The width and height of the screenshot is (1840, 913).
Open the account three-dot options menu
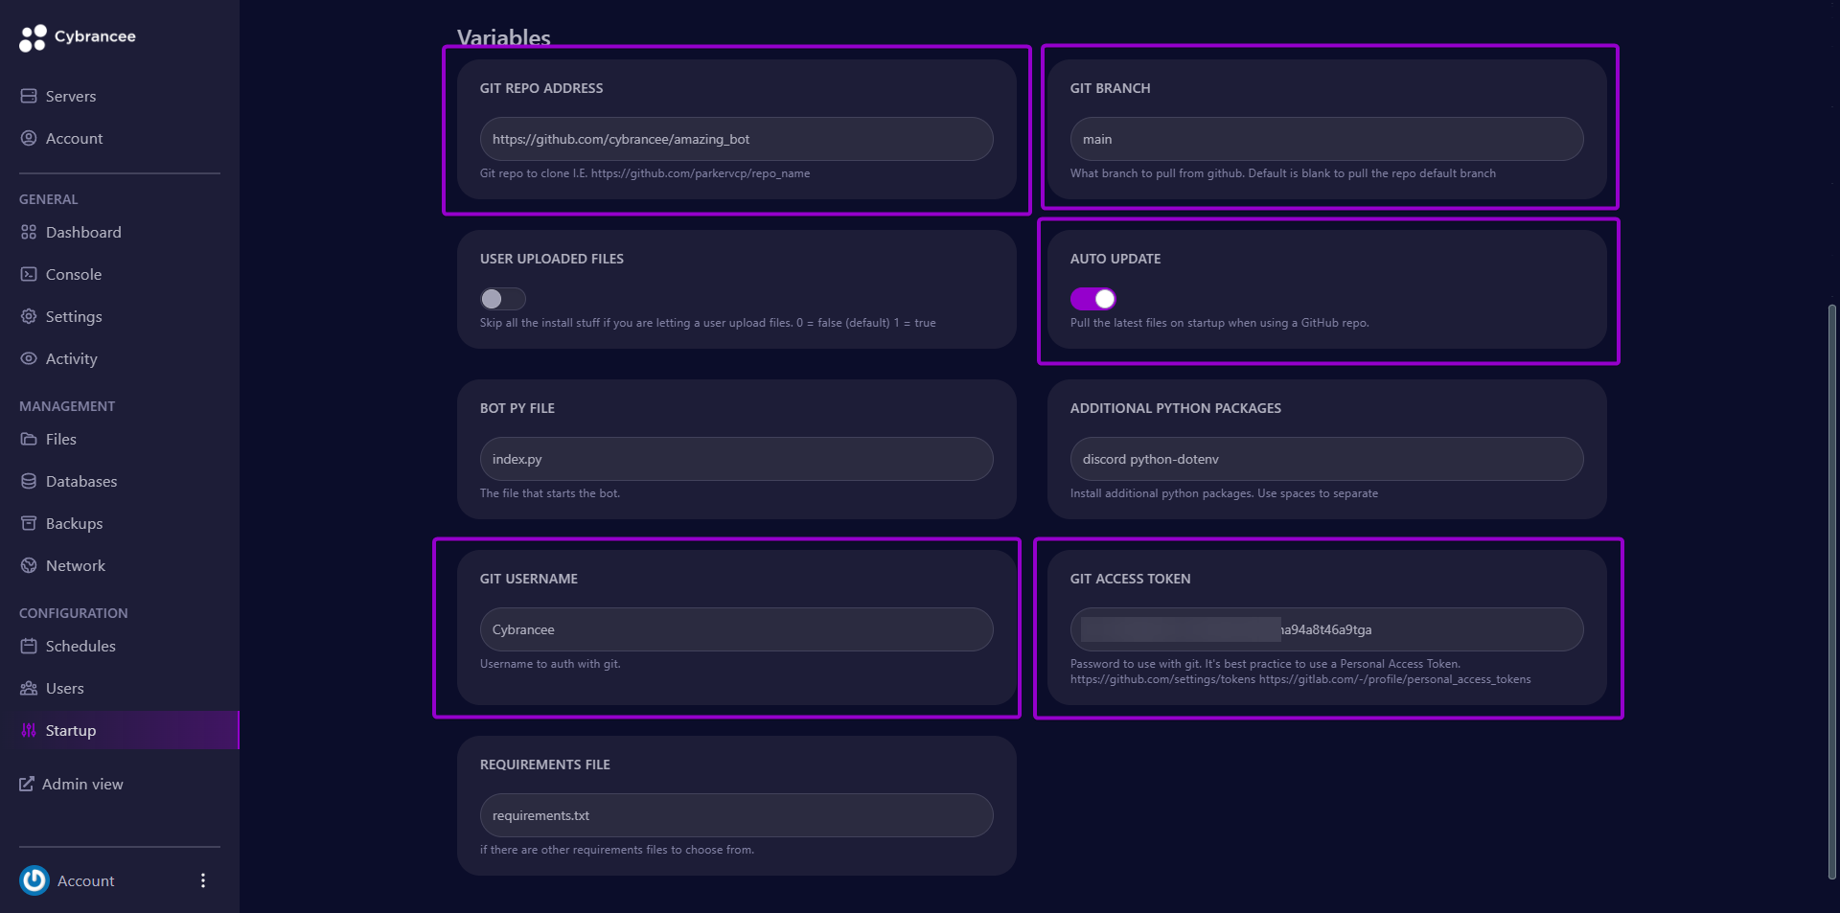point(202,880)
